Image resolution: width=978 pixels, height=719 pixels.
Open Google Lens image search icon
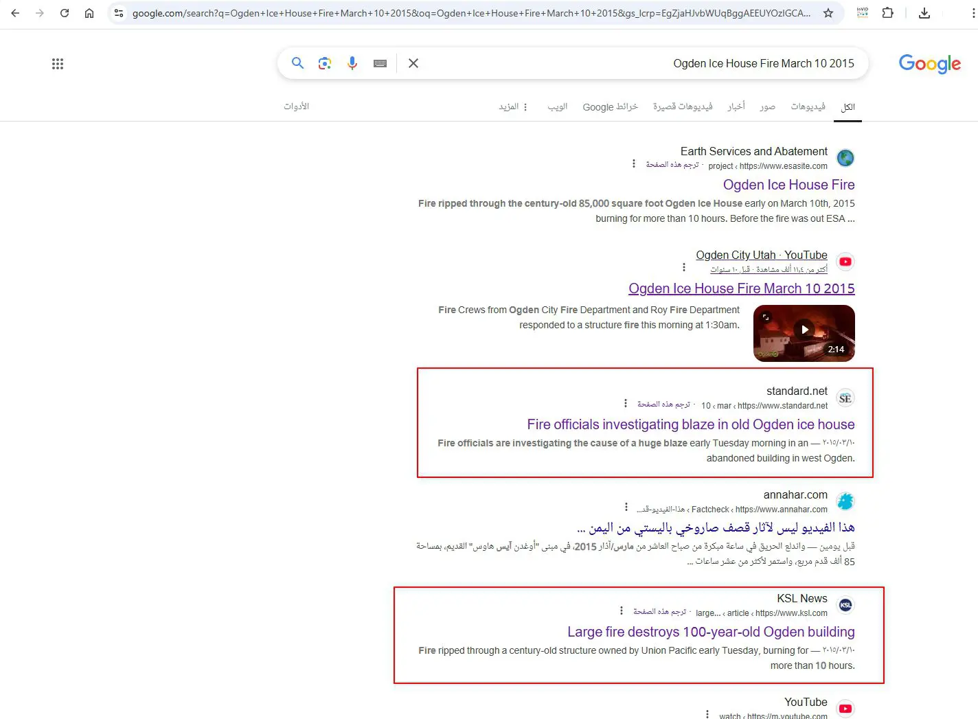coord(325,63)
